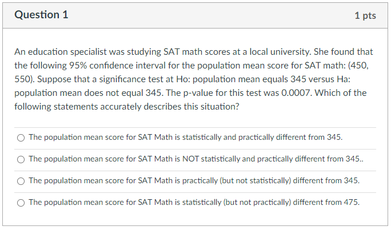Click the number "475" in the last answer
This screenshot has width=391, height=230.
tap(351, 203)
